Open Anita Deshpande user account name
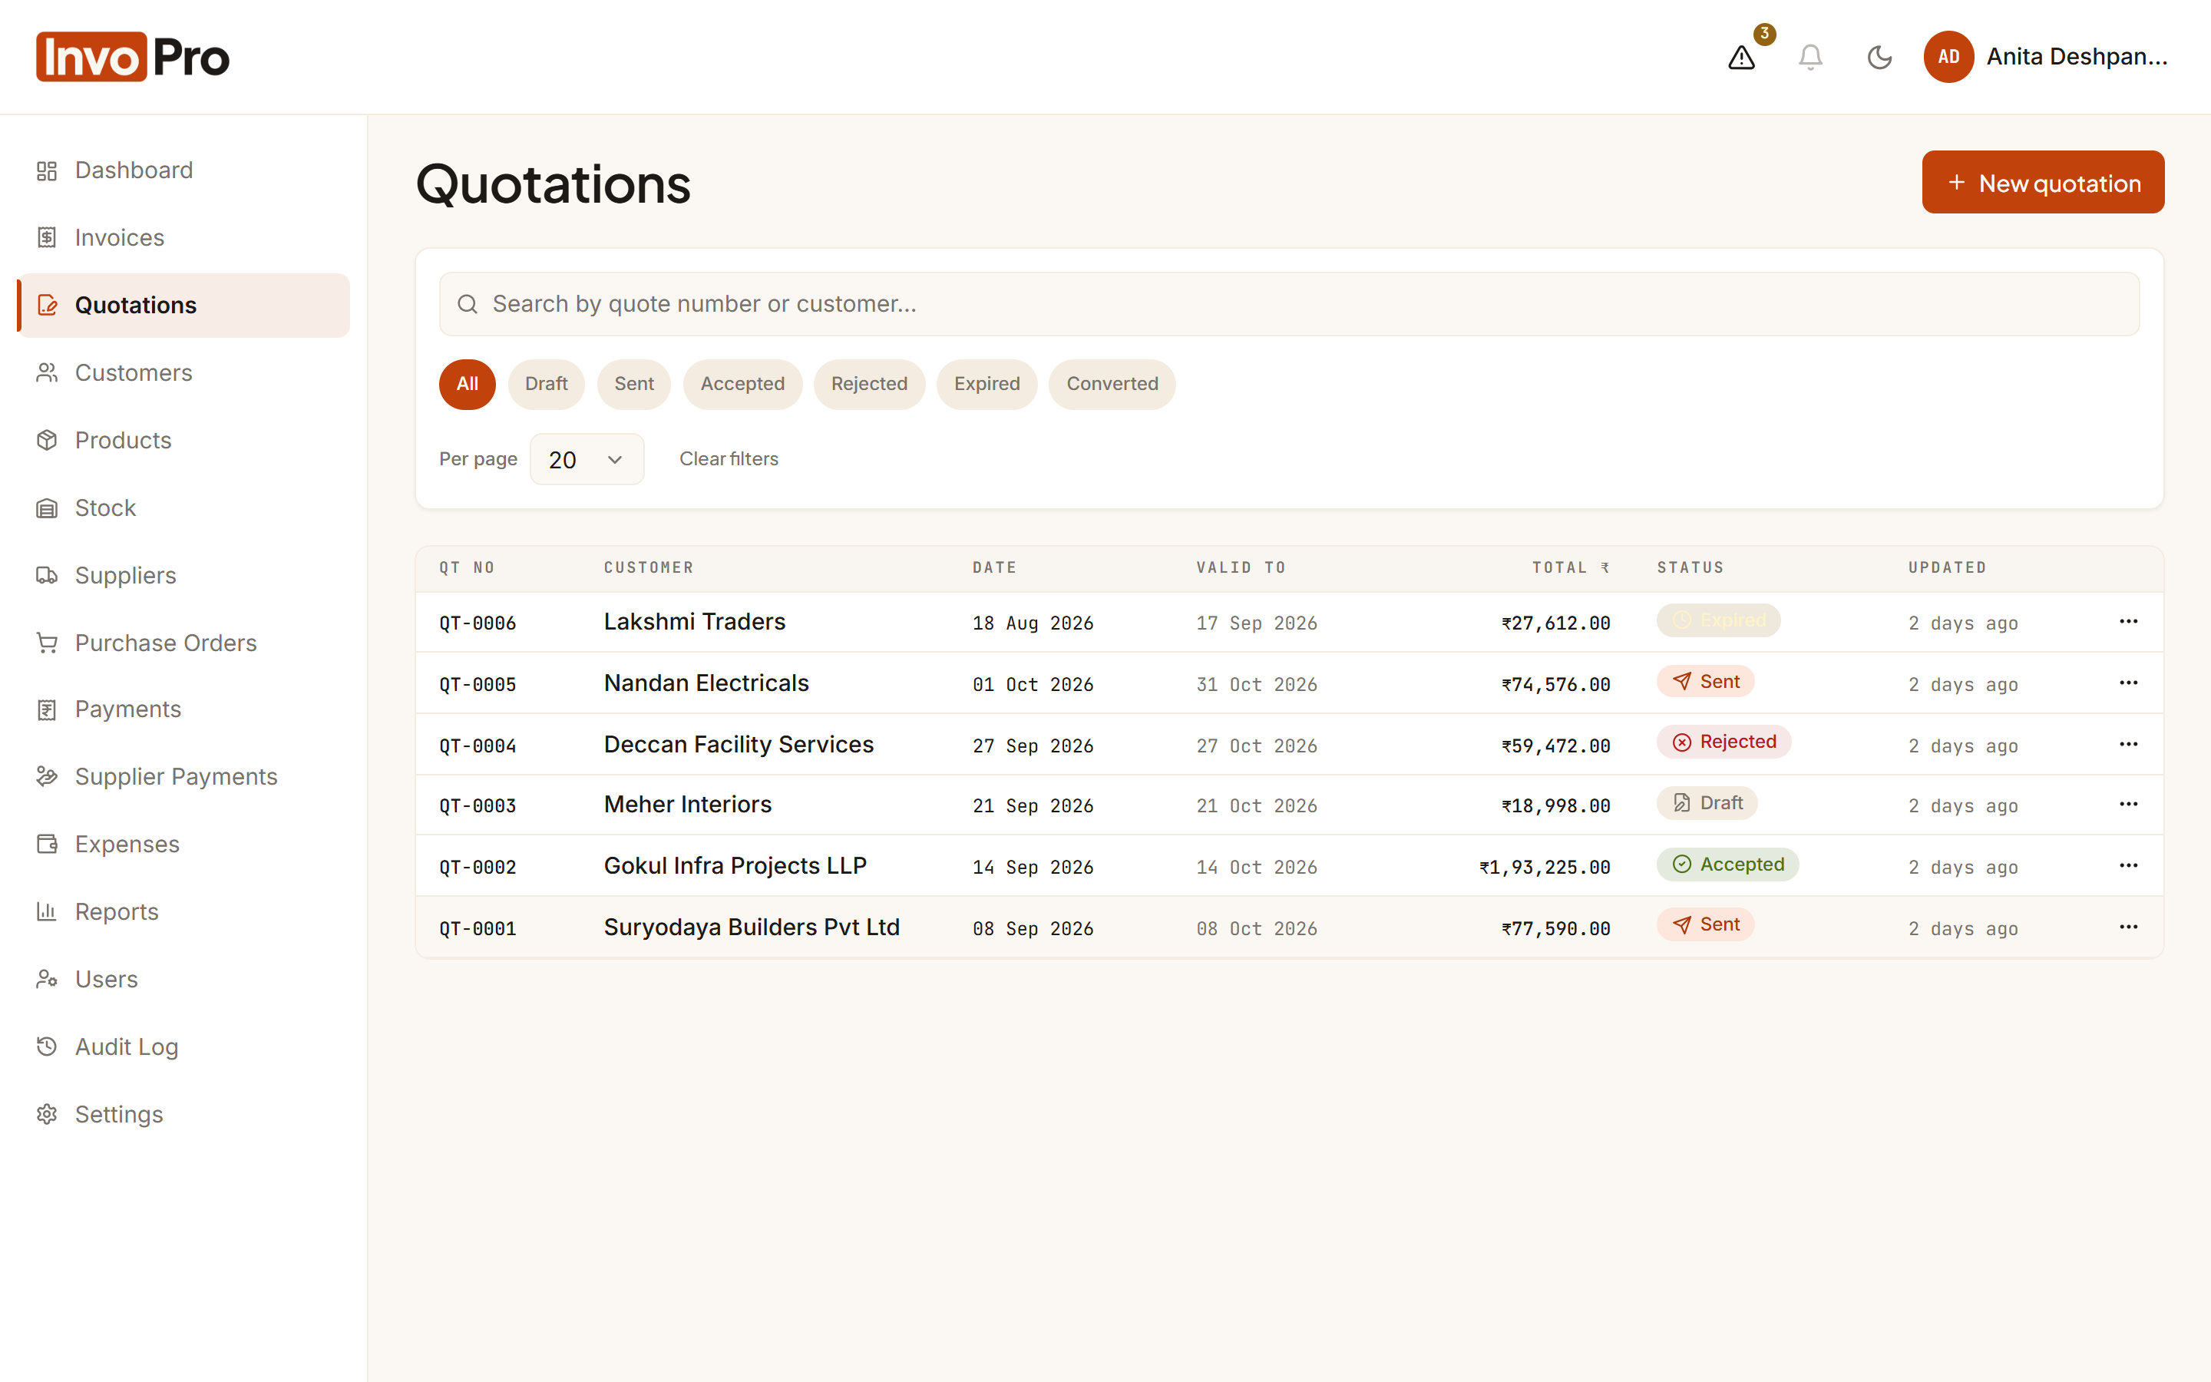This screenshot has height=1382, width=2211. point(2077,57)
